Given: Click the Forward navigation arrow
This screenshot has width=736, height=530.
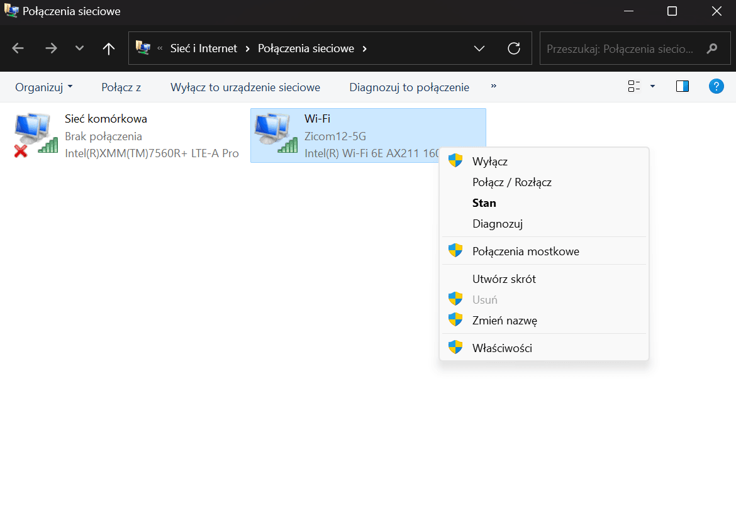Looking at the screenshot, I should 52,48.
